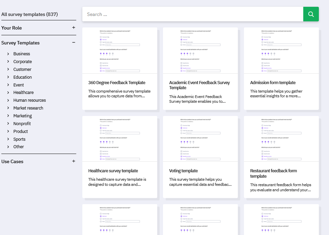
Task: Collapse the Survey Templates section
Action: (x=74, y=43)
